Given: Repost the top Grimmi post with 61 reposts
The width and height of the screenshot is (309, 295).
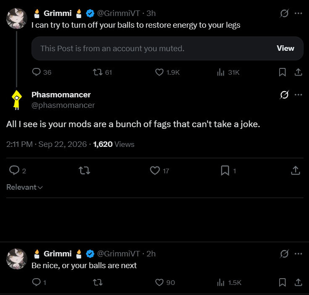Looking at the screenshot, I should [x=98, y=72].
